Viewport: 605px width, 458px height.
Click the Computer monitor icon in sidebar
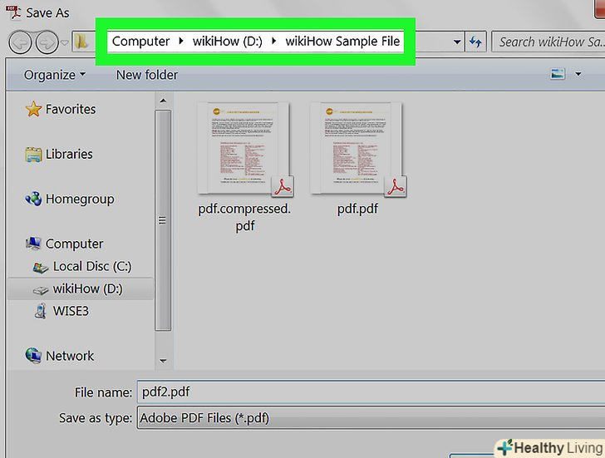tap(33, 243)
